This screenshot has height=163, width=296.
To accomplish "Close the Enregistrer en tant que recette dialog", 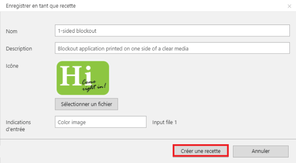I will click(x=289, y=6).
